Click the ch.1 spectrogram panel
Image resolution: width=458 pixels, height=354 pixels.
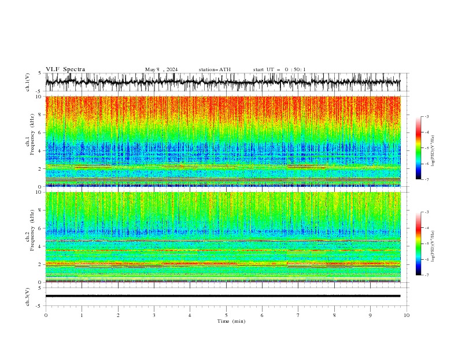(x=223, y=141)
